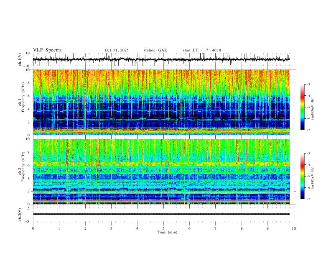
Task: Click the "6" kHz tick on ch.1 frequency axis
Action: point(29,96)
